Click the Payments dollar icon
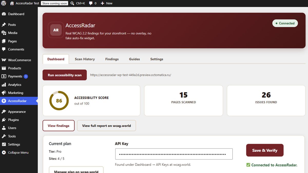Viewport: 308px width, 173px height. [4, 76]
